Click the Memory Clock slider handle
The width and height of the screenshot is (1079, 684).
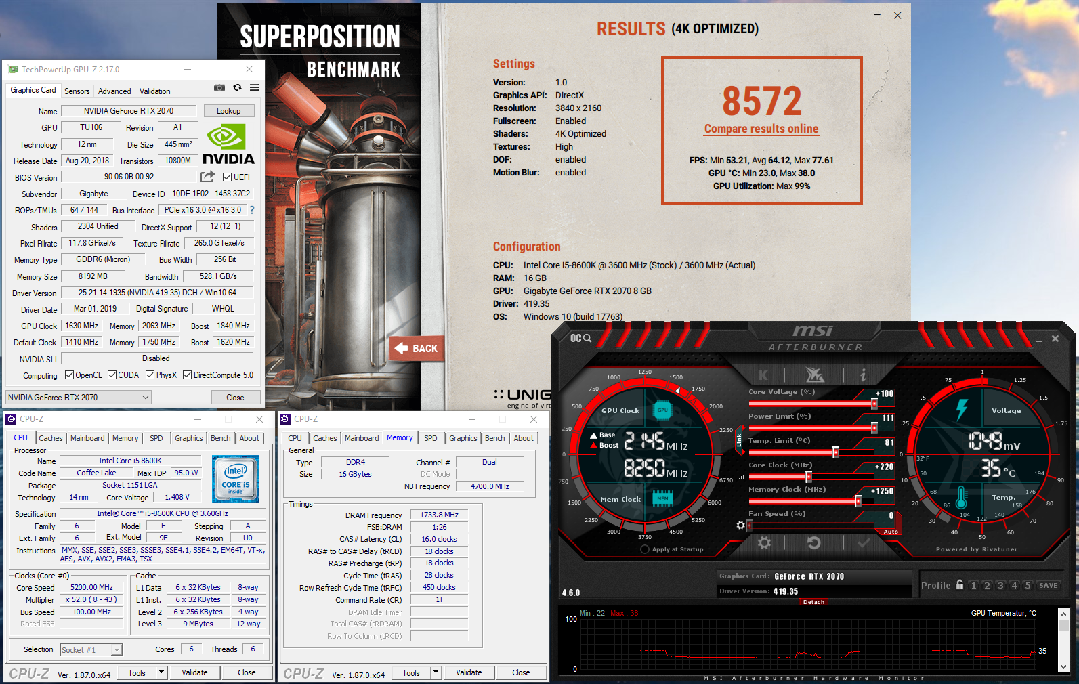(x=858, y=501)
